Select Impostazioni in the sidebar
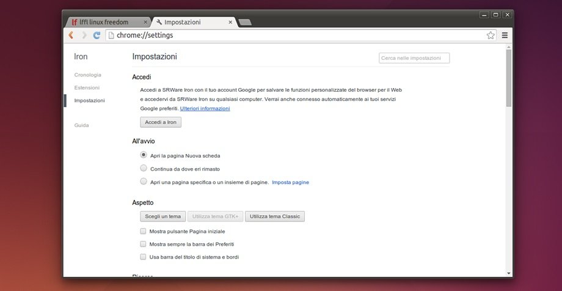The height and width of the screenshot is (291, 562). [x=89, y=100]
